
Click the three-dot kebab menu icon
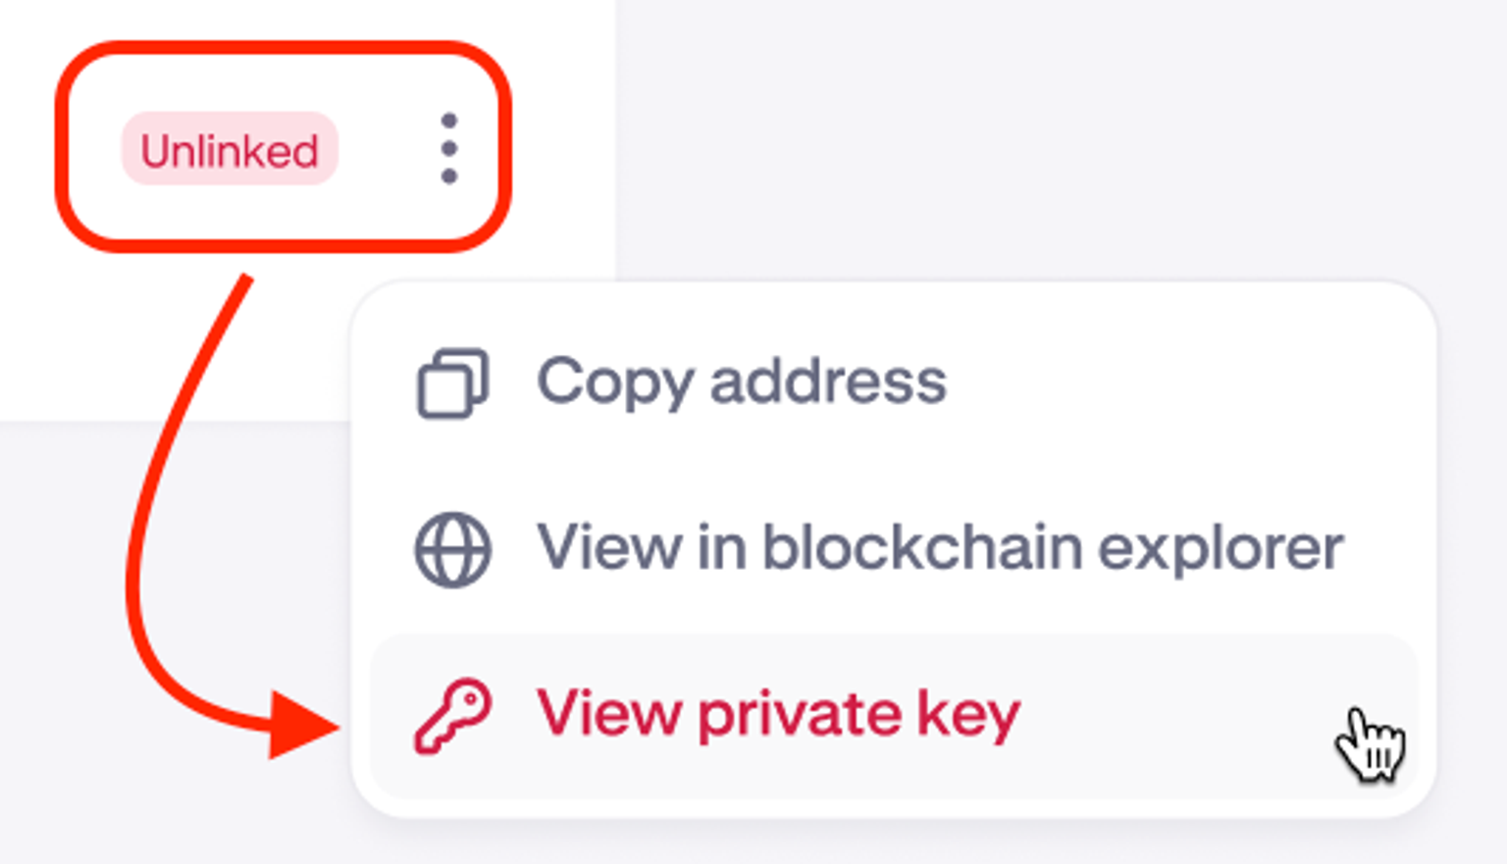click(448, 148)
